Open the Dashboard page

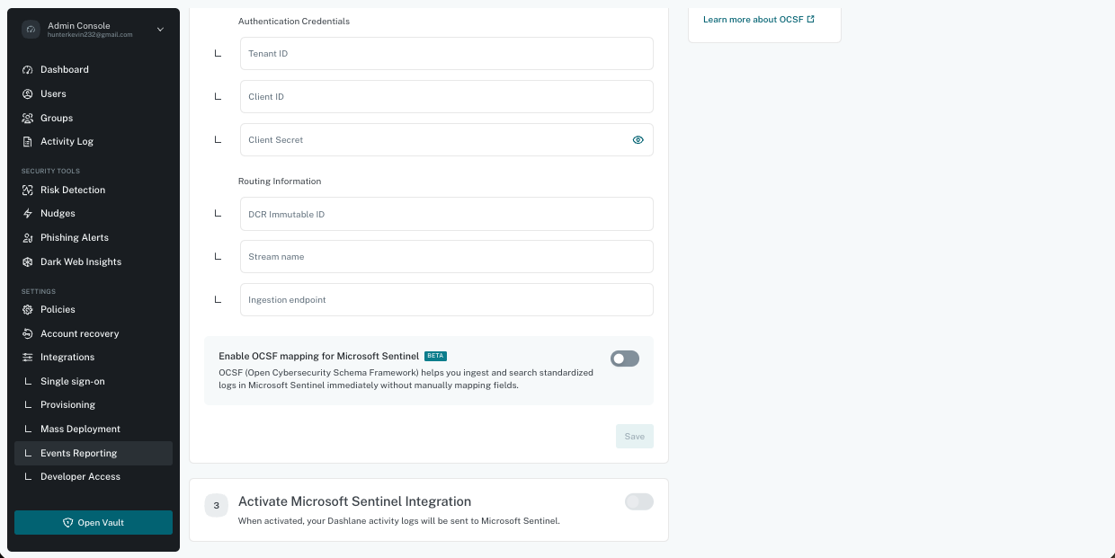tap(94, 69)
